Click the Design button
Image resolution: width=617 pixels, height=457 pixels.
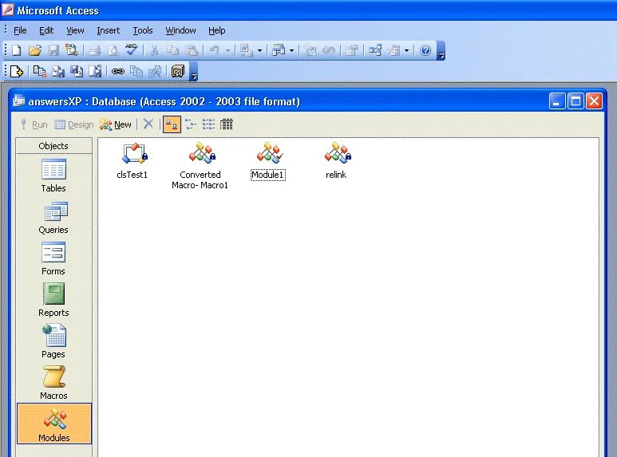(74, 124)
